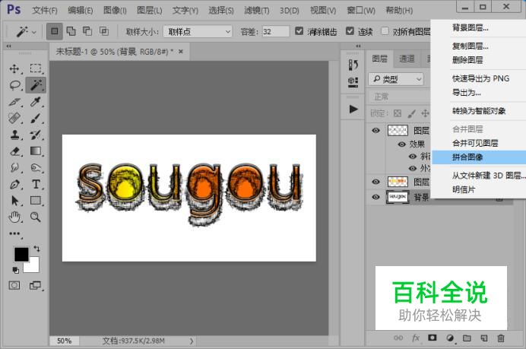The height and width of the screenshot is (349, 526).
Task: Collapse the tools panel double arrow
Action: (8, 46)
